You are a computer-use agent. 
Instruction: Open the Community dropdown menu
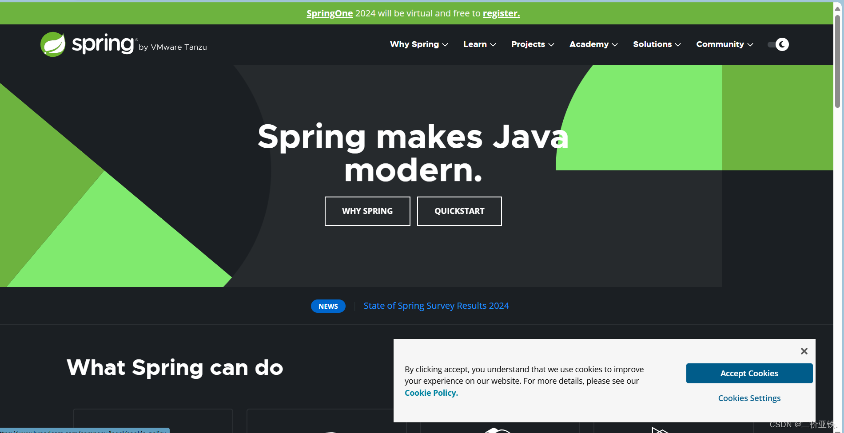coord(725,44)
